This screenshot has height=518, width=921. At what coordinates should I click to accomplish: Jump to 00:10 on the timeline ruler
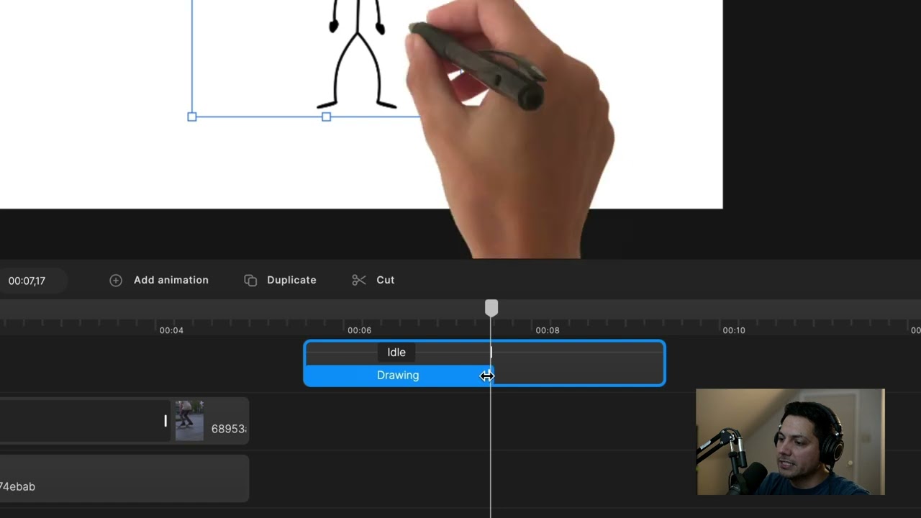point(734,330)
